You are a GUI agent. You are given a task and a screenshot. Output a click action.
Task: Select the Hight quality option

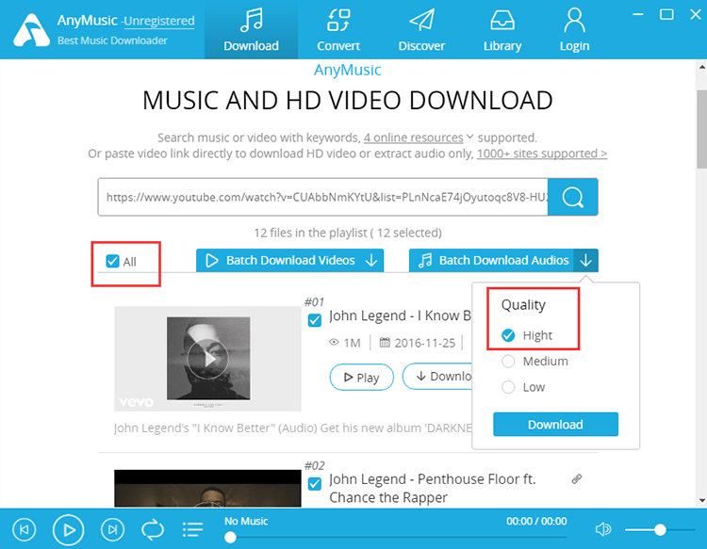[x=508, y=335]
